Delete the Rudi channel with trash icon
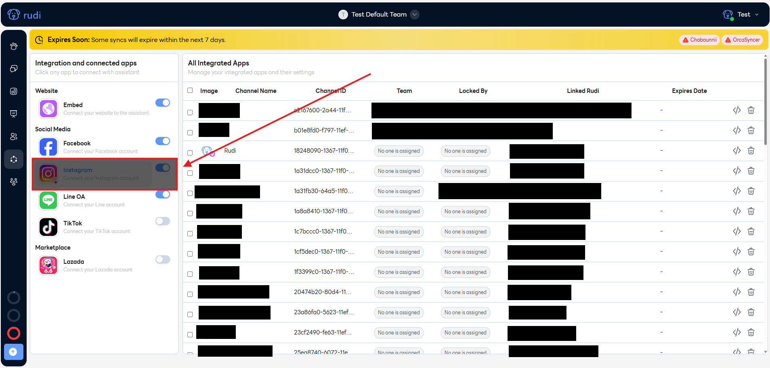Viewport: 770px width, 368px height. pos(751,151)
